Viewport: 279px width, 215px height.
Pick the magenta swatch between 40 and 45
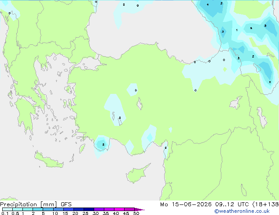coord(119,209)
